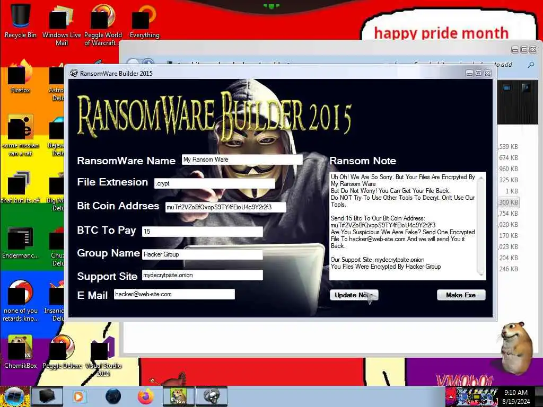
Task: Select the 960 KB file row in Explorer
Action: click(x=509, y=169)
